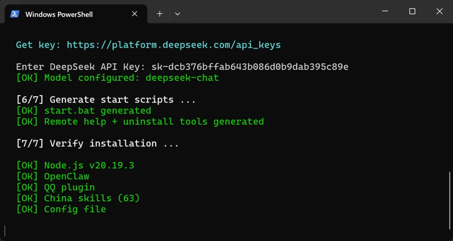Maximize the terminal window

point(412,11)
